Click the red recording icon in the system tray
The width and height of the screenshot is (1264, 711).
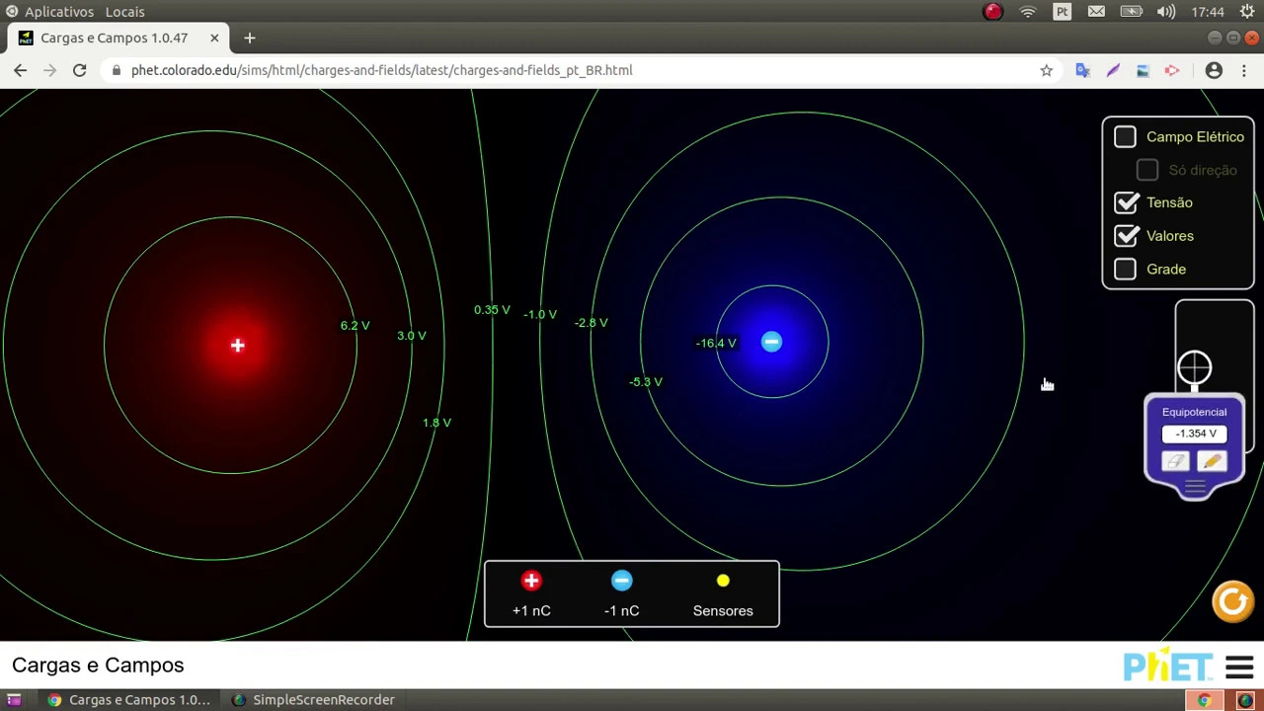pos(992,12)
